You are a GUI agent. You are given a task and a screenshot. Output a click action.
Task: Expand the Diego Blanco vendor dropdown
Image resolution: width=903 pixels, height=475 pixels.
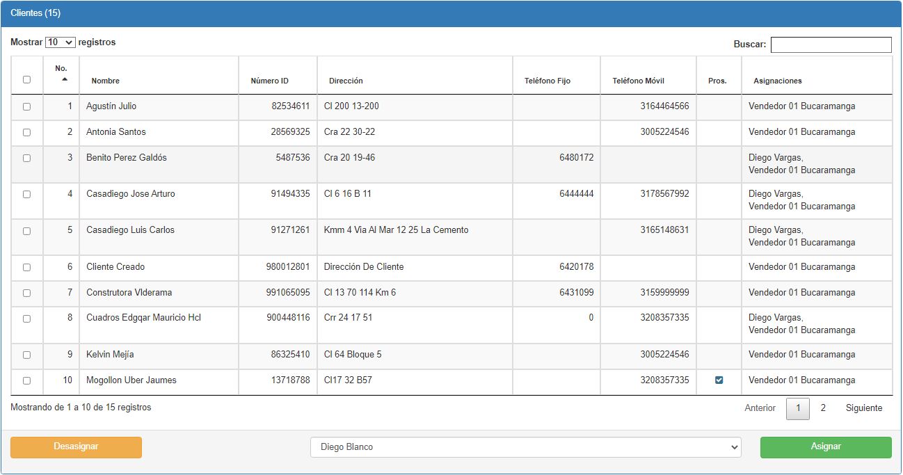pyautogui.click(x=525, y=447)
